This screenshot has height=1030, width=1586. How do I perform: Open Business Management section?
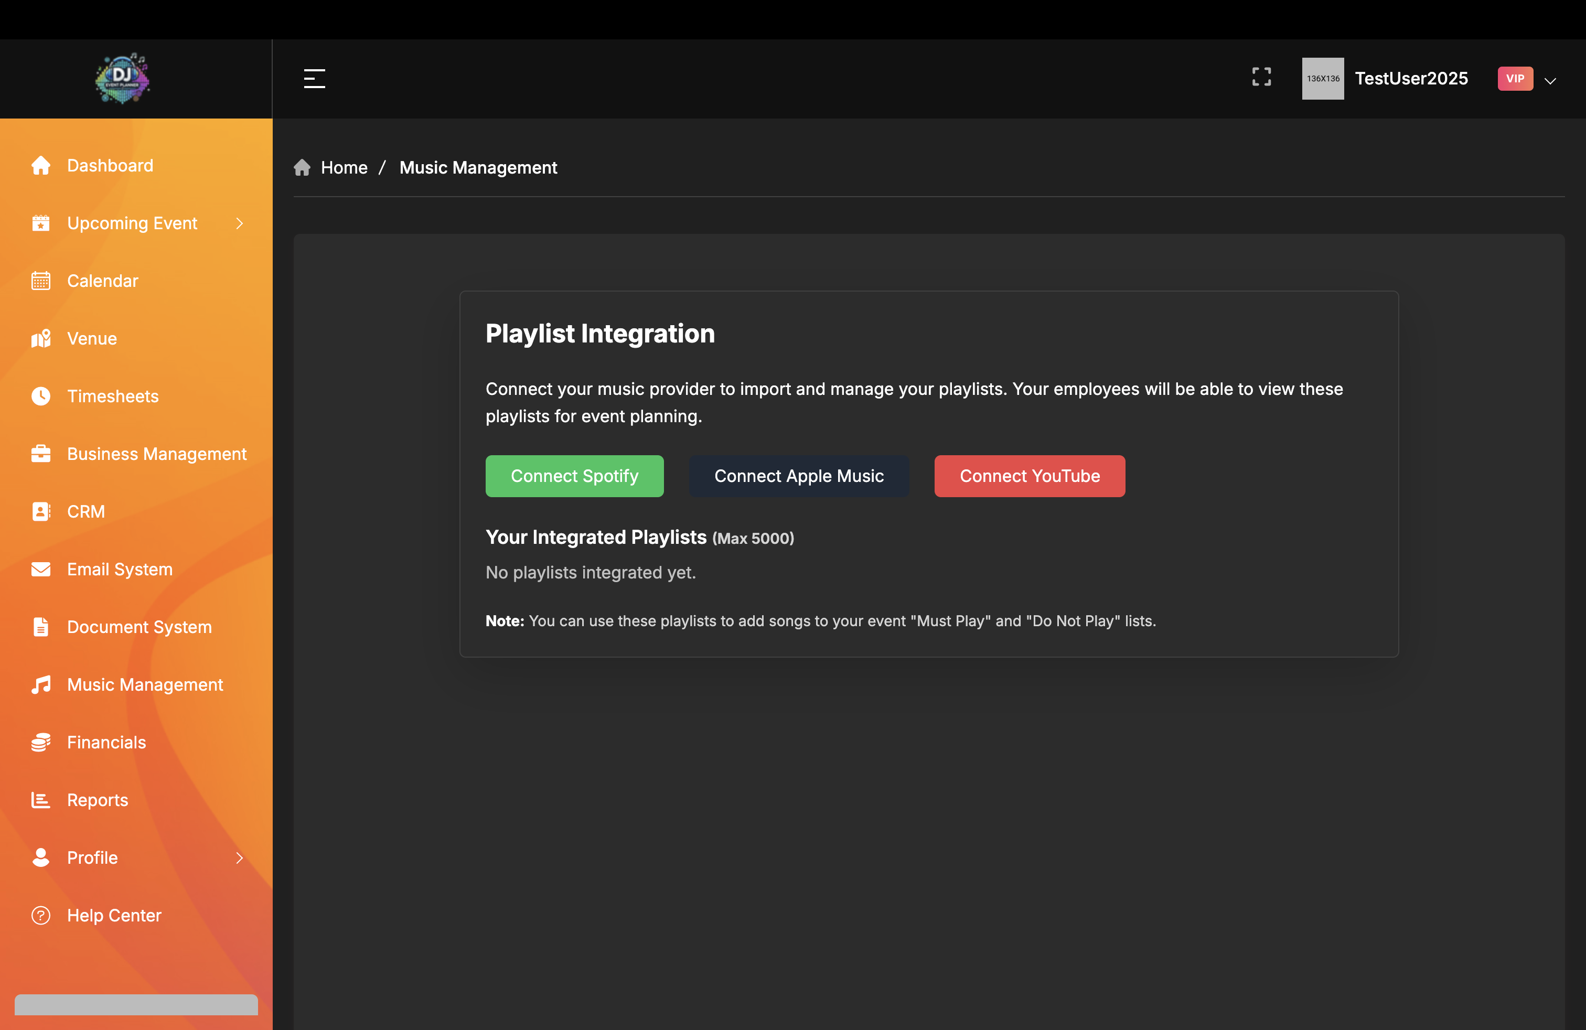157,454
